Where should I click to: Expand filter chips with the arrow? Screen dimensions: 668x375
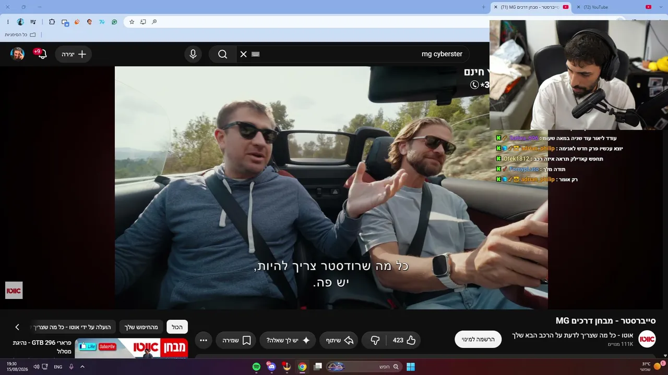17,327
